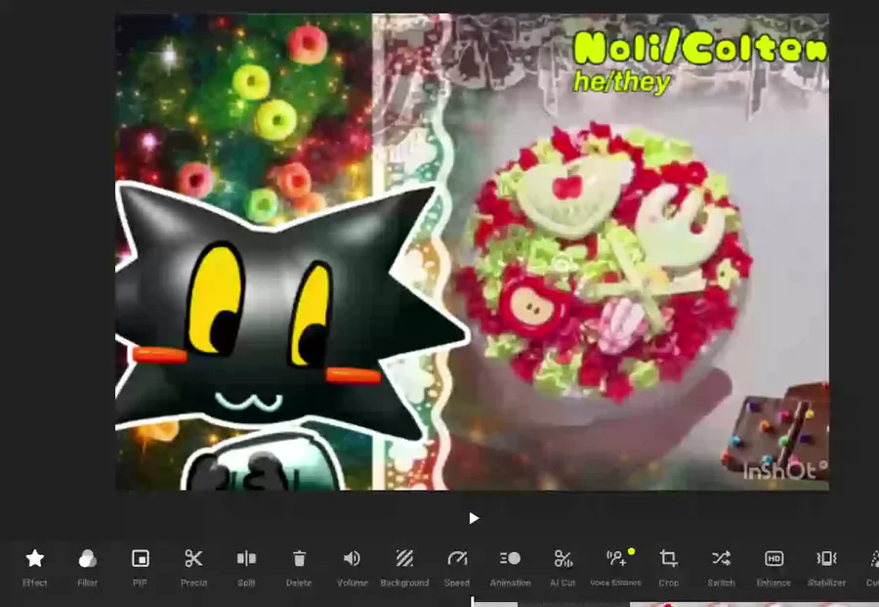Play the video preview
This screenshot has height=607, width=879.
pos(474,518)
